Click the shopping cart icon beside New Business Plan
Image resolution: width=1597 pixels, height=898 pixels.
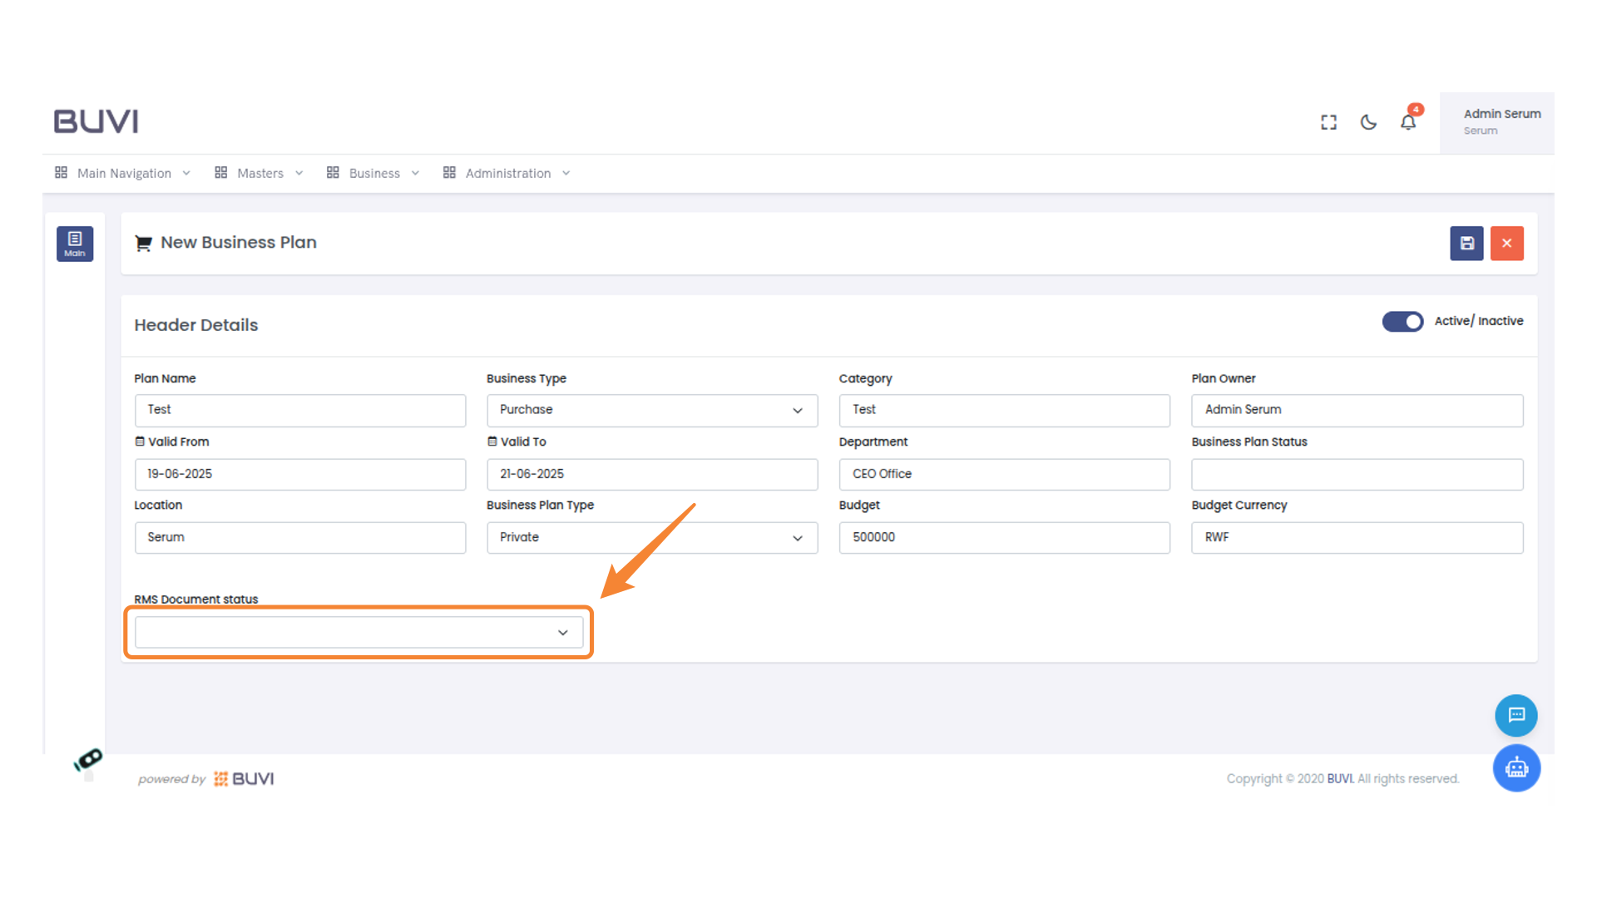(x=143, y=242)
